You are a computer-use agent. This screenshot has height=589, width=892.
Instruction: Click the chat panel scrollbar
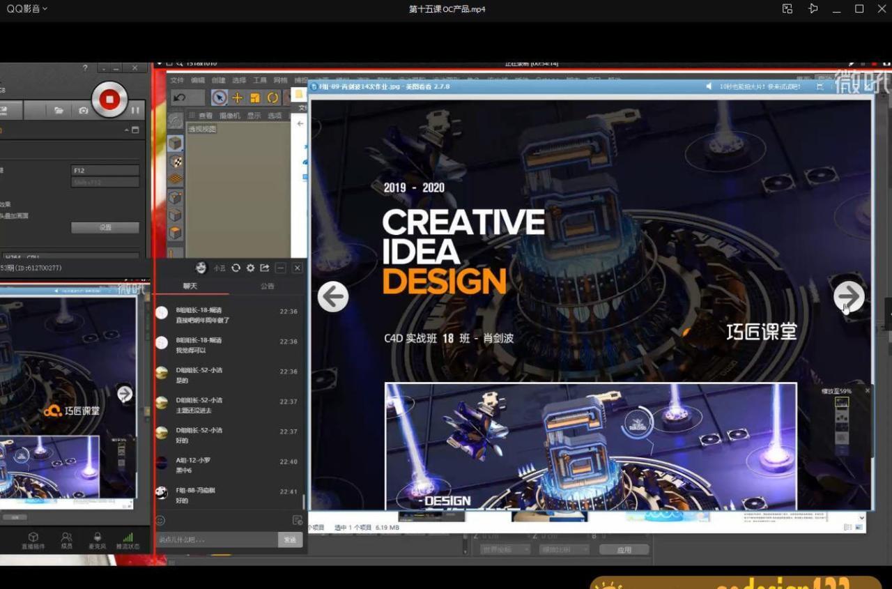pyautogui.click(x=303, y=501)
